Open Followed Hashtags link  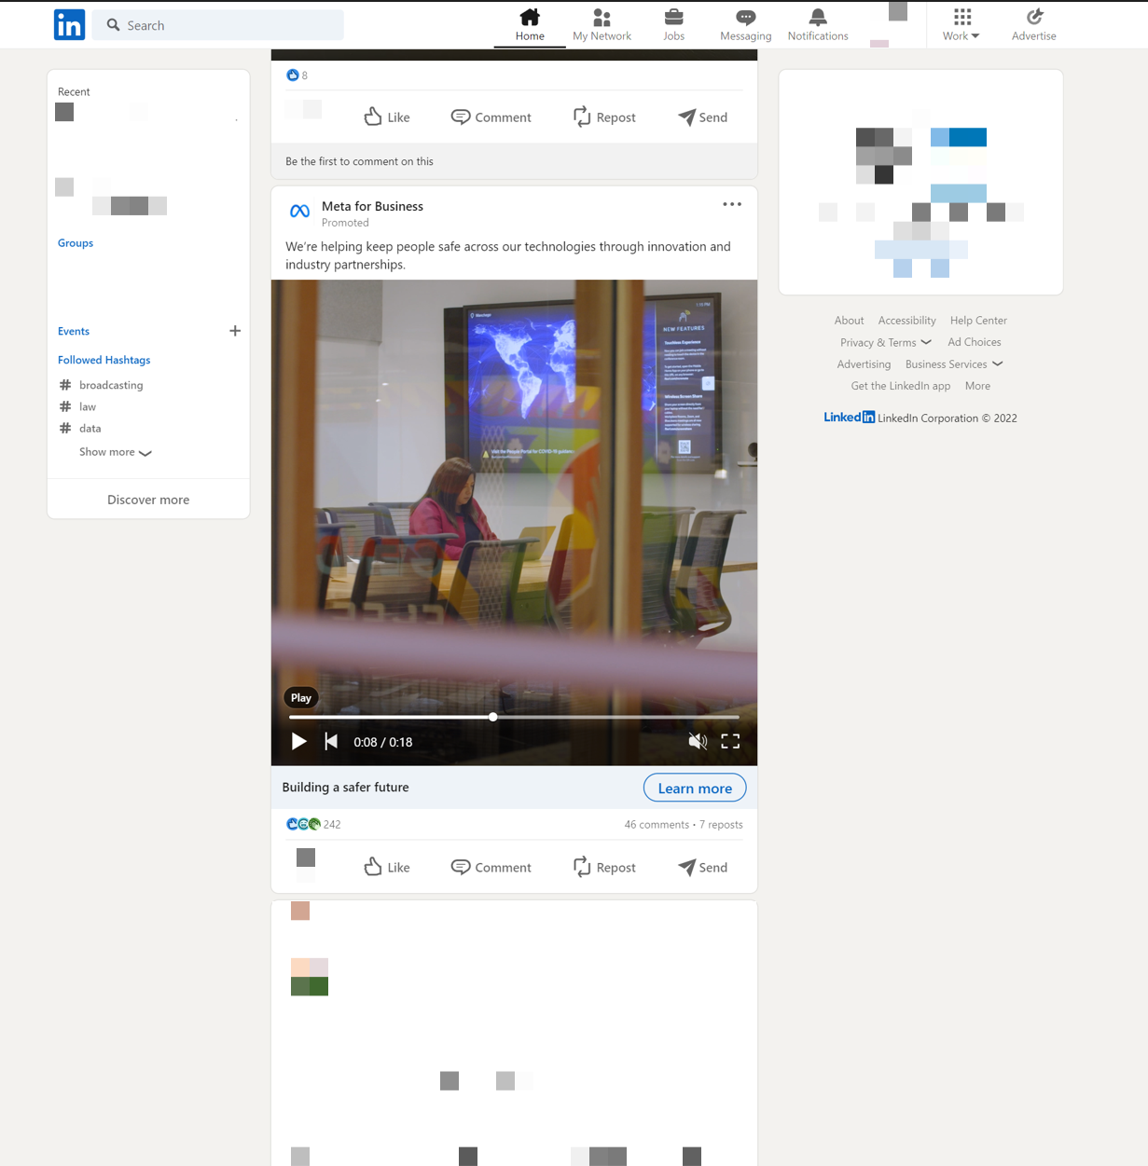[104, 360]
